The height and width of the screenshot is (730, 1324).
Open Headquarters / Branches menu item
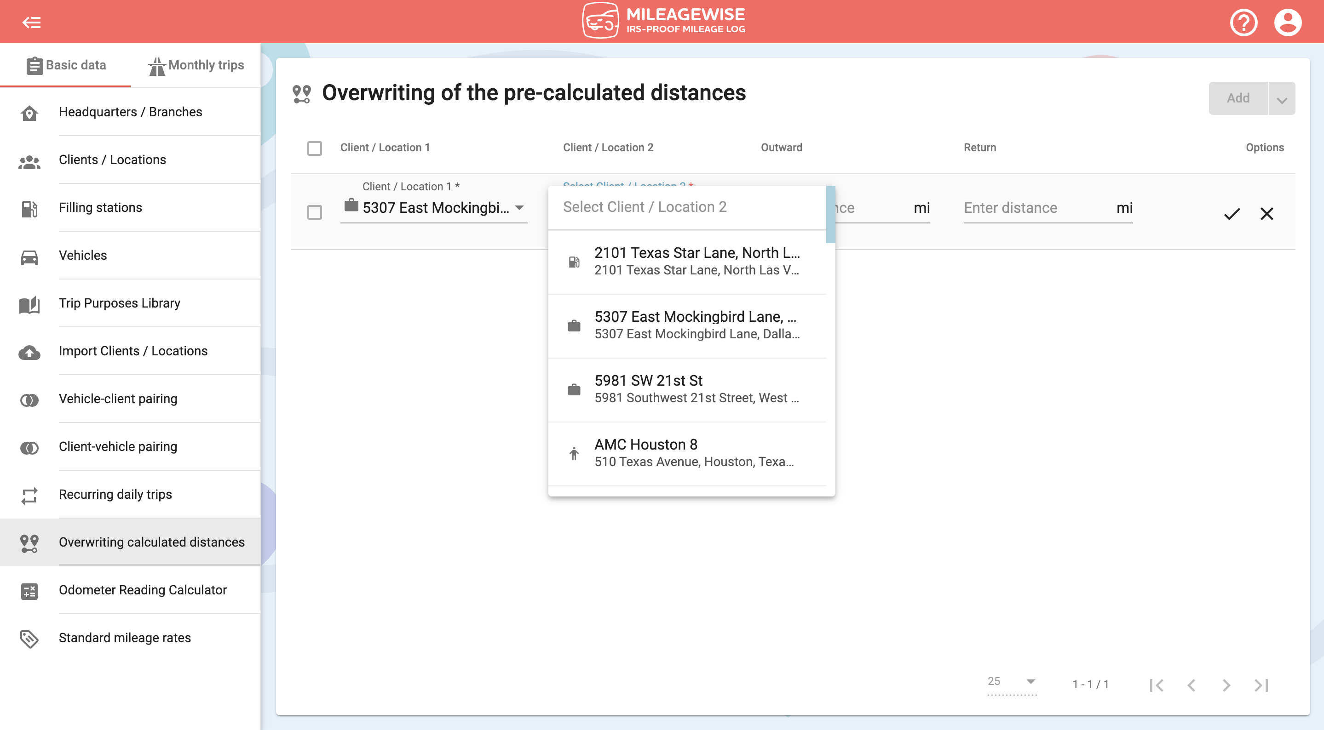click(x=131, y=112)
